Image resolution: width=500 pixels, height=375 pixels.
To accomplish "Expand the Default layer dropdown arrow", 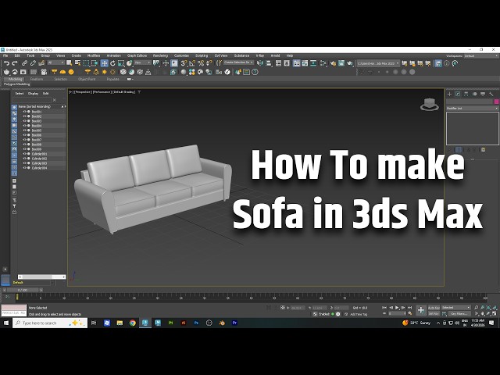I will tap(52, 283).
